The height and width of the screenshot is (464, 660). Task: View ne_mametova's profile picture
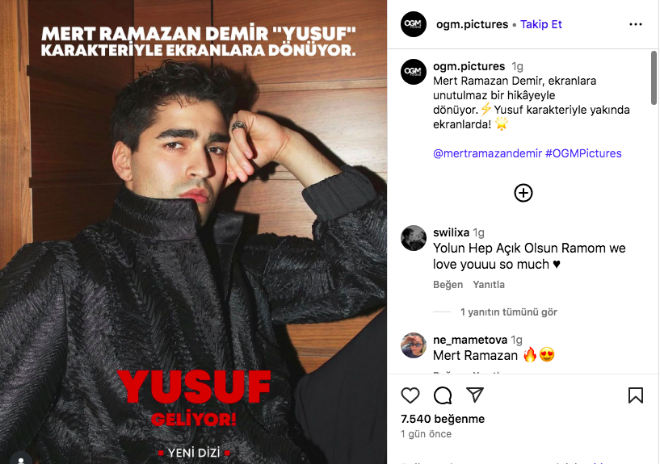point(414,345)
